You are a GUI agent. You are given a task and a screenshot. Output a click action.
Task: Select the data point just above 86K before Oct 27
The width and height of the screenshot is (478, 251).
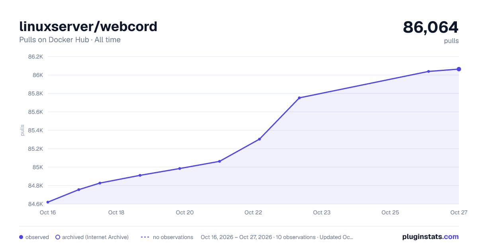click(x=429, y=71)
